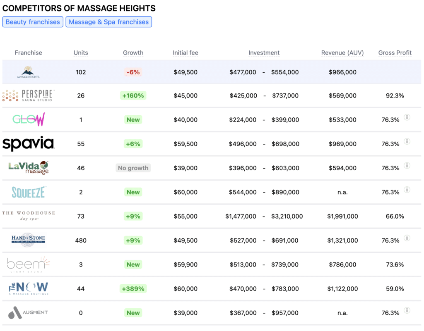Select the $957,000 investment value

285,313
